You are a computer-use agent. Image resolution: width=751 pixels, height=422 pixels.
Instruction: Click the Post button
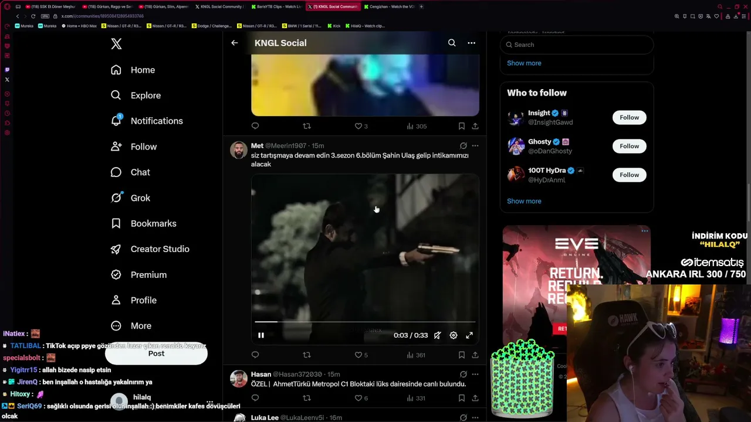click(x=156, y=353)
